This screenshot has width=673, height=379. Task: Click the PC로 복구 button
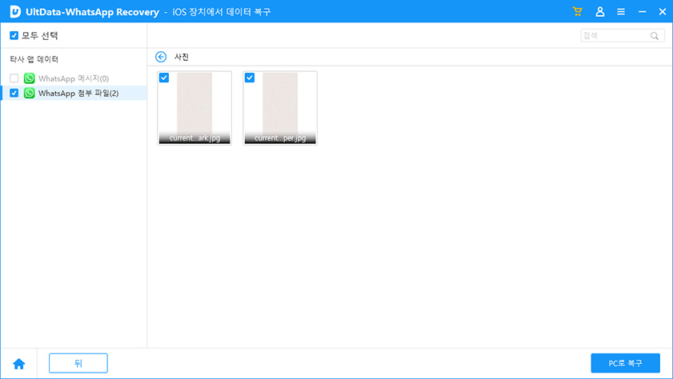tap(625, 363)
